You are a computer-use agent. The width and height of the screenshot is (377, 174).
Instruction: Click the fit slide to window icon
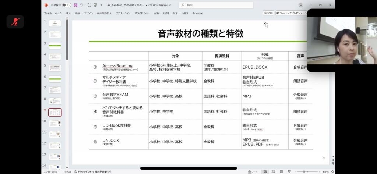332,171
